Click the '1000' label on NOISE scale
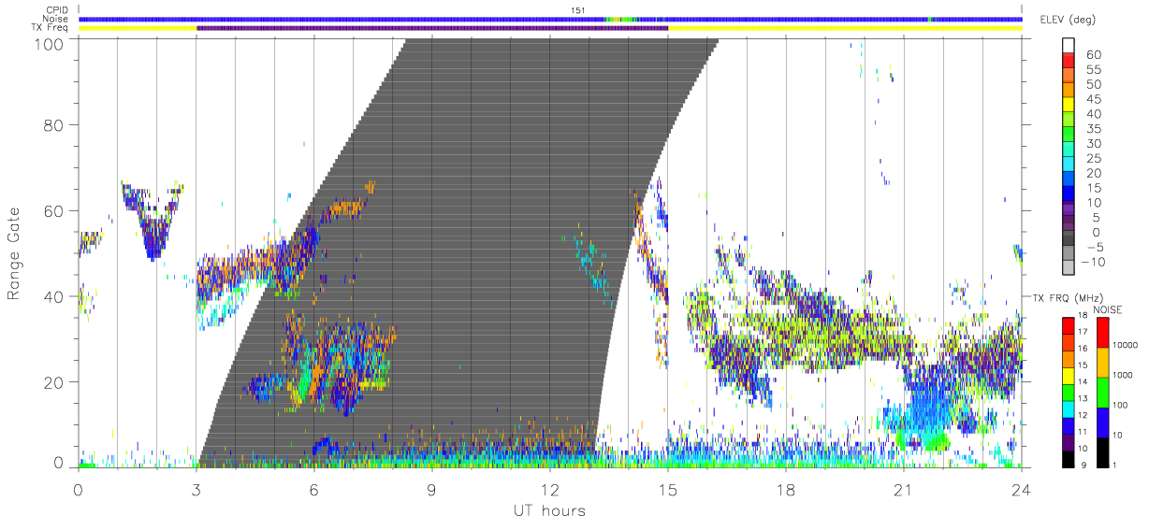This screenshot has width=1149, height=530. click(x=1123, y=375)
